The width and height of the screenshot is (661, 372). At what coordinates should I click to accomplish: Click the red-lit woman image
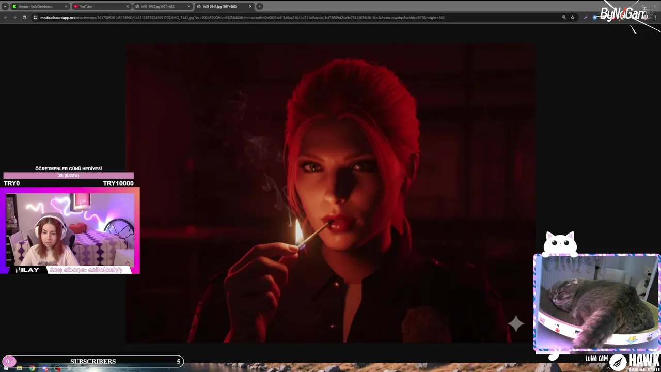coord(330,193)
